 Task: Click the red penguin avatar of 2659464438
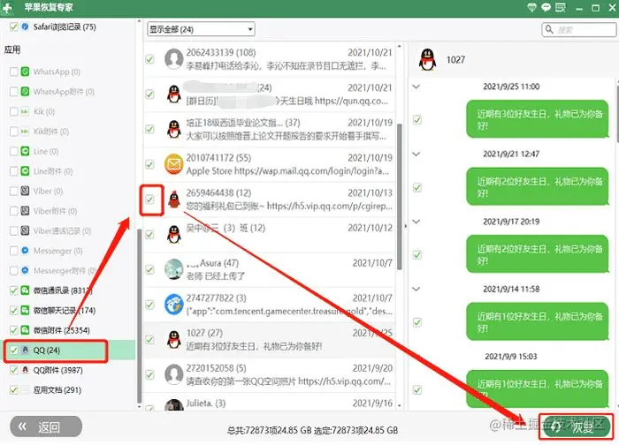click(173, 200)
